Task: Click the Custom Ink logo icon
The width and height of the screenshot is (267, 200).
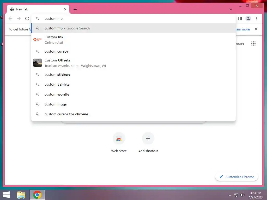Action: (x=38, y=40)
